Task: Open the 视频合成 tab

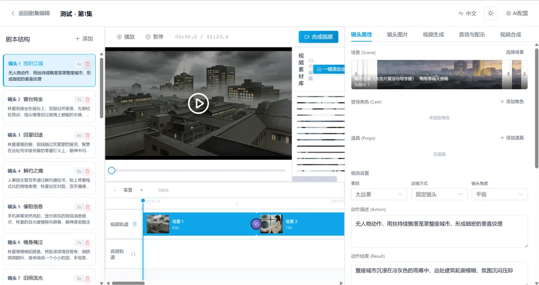Action: click(x=511, y=34)
